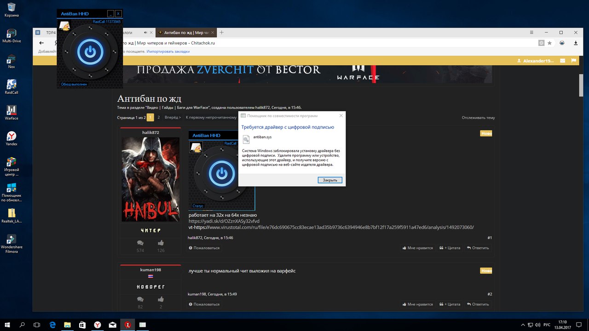The image size is (589, 331).
Task: Open the Wondershare Filmora desktop icon
Action: click(x=12, y=244)
